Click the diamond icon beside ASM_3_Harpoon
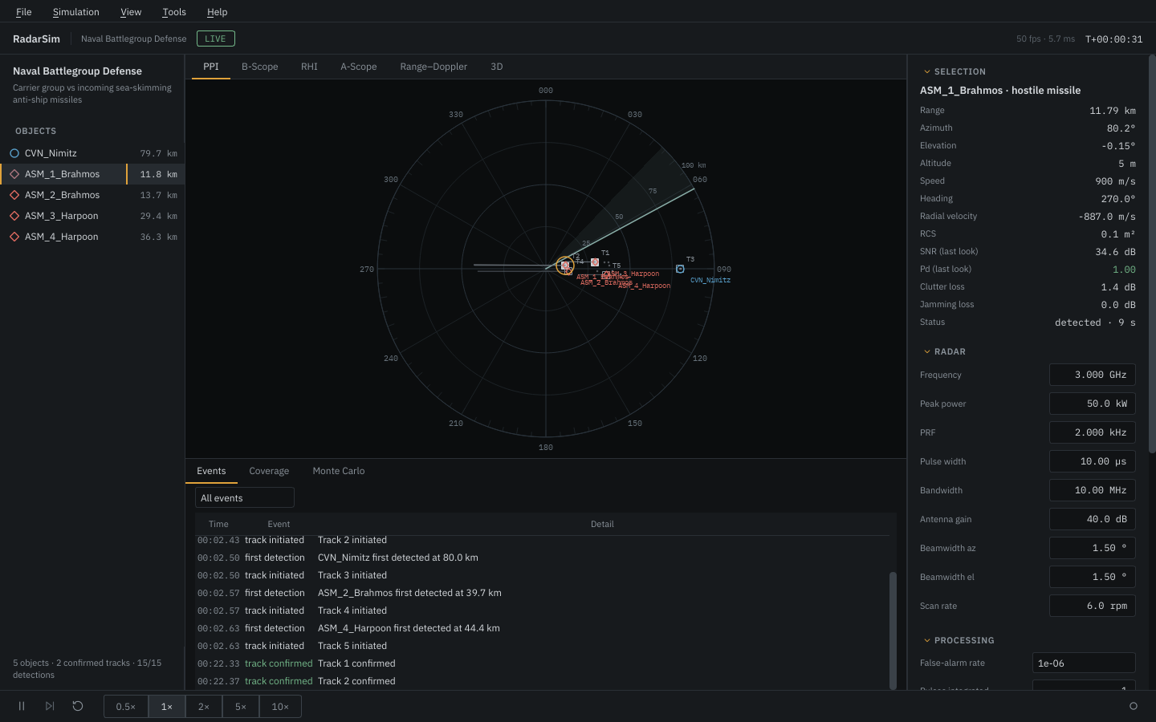This screenshot has height=722, width=1156. (x=14, y=216)
